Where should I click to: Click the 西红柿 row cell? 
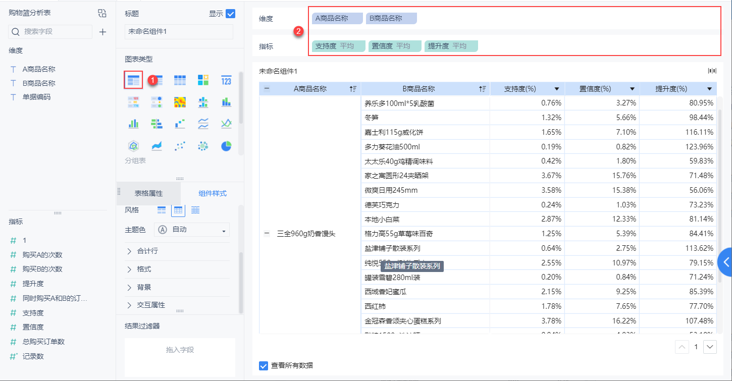[x=426, y=306]
